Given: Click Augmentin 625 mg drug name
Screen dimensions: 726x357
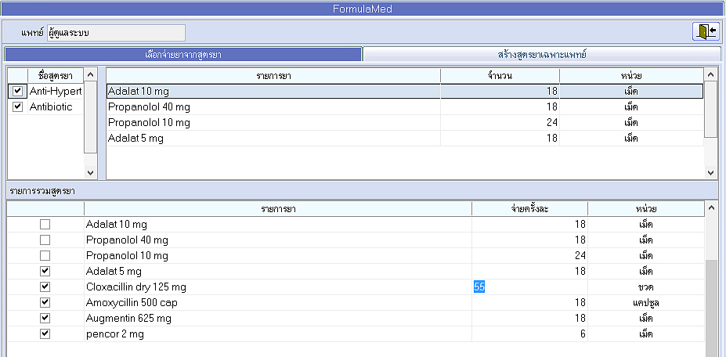Looking at the screenshot, I should [128, 319].
